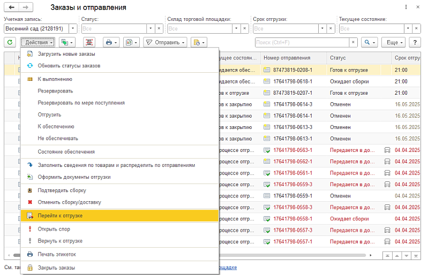This screenshot has height=275, width=428.
Task: Expand the Учетная запись dropdown
Action: tap(73, 28)
